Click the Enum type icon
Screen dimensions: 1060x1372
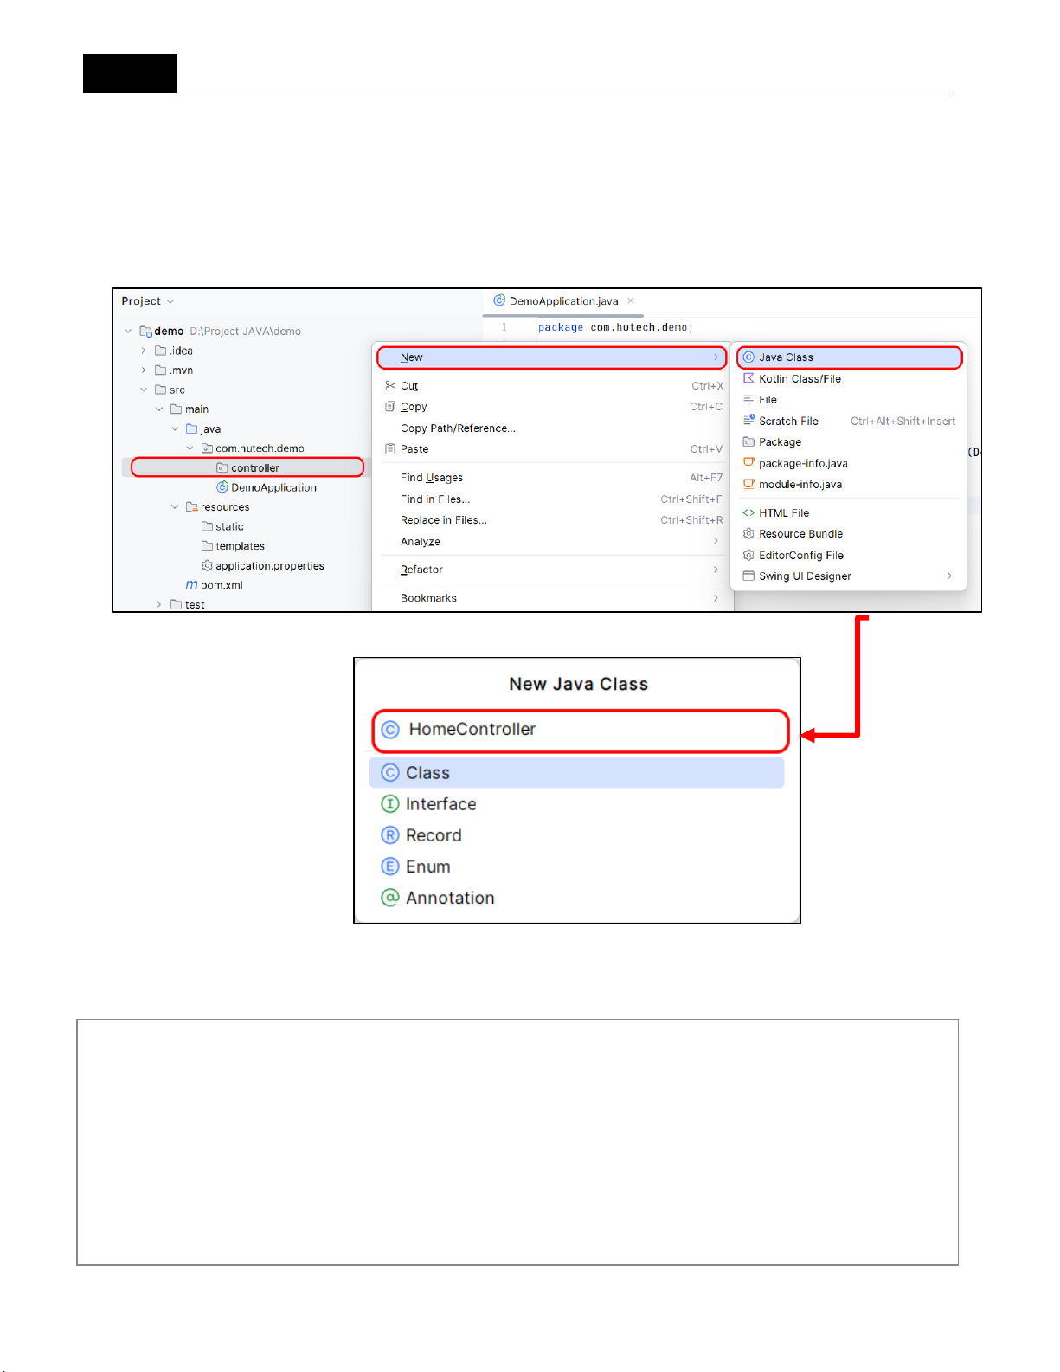(390, 866)
